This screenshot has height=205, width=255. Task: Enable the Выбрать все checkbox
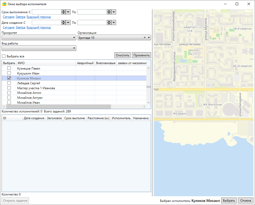pyautogui.click(x=4, y=56)
